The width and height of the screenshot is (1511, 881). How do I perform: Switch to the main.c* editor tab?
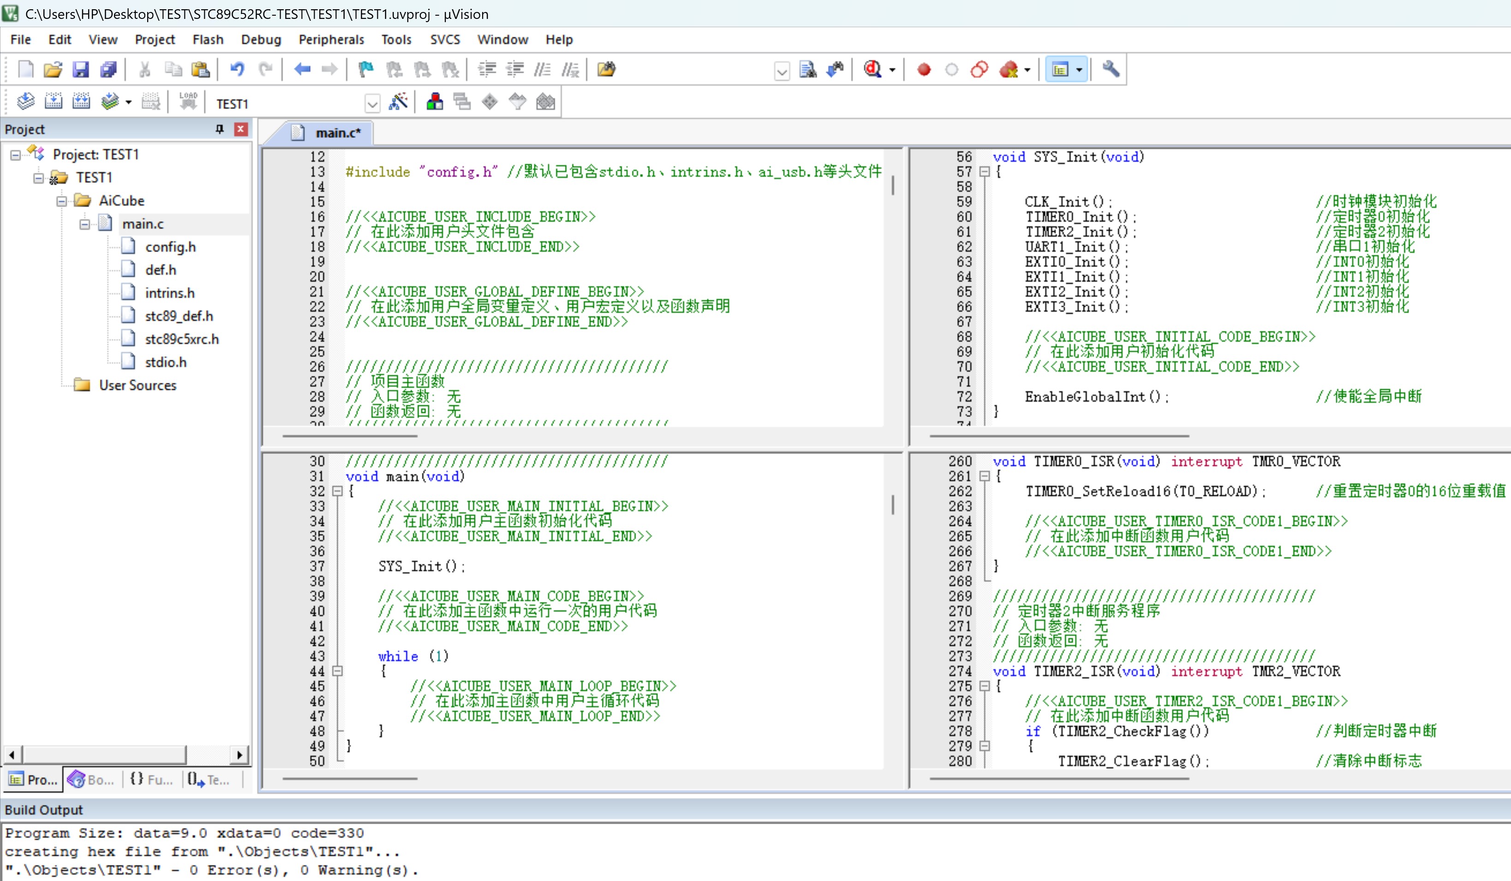click(x=328, y=133)
